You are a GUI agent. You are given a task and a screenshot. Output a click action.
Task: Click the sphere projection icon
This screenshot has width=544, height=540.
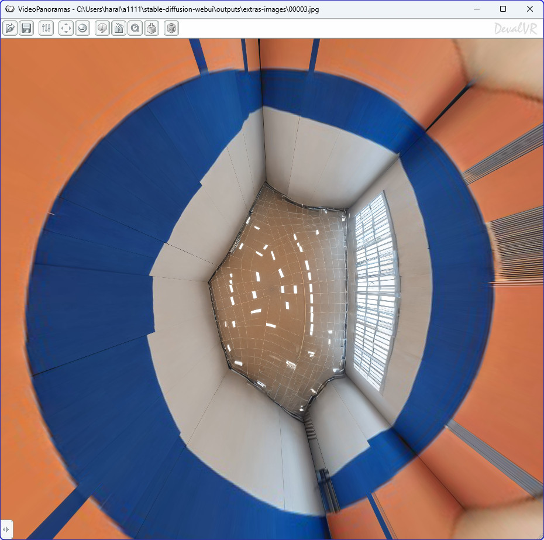(x=82, y=28)
